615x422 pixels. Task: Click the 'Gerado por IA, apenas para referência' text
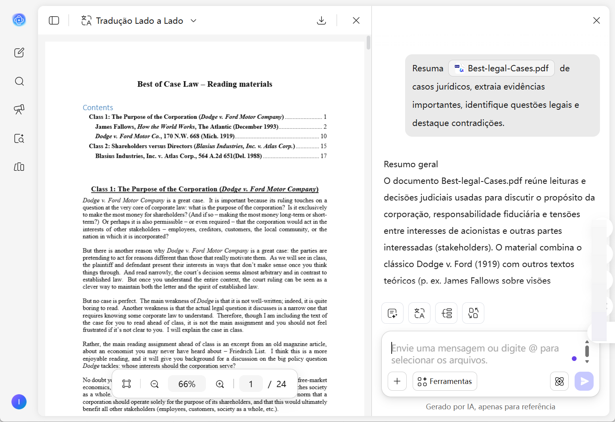point(490,407)
